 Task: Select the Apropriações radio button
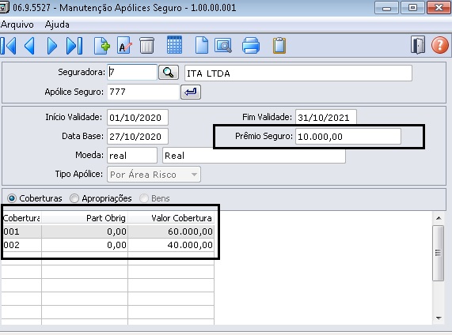click(x=74, y=198)
